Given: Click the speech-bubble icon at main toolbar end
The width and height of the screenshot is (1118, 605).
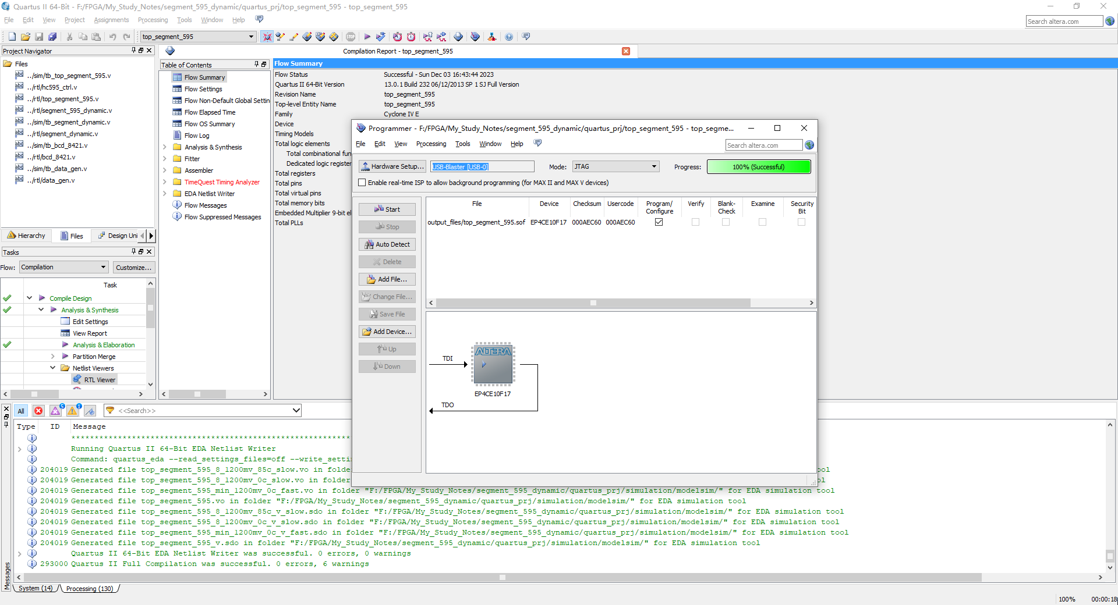Looking at the screenshot, I should [526, 37].
